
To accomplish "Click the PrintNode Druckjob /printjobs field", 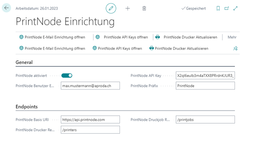I will click(x=205, y=120).
